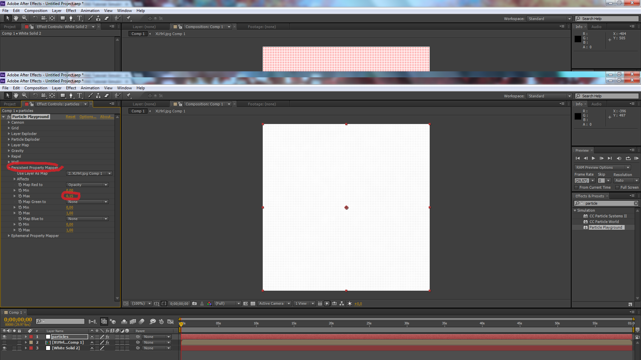This screenshot has height=360, width=641.
Task: Click the About link for Particle Playground
Action: (107, 117)
